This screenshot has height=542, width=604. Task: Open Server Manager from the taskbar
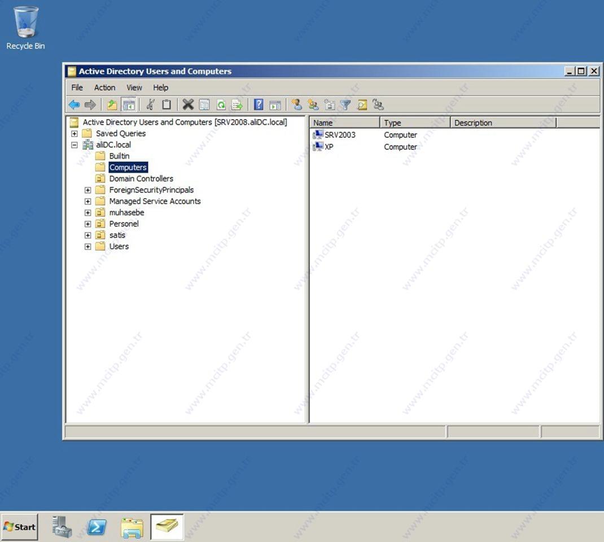tap(62, 527)
